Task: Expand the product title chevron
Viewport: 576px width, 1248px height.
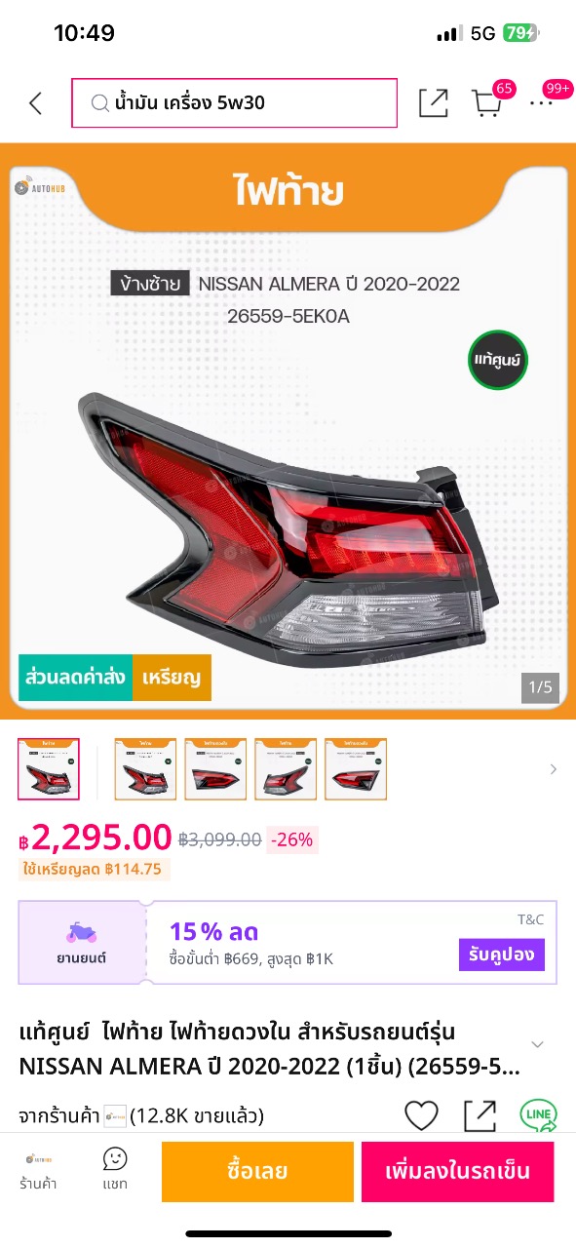Action: 537,1044
